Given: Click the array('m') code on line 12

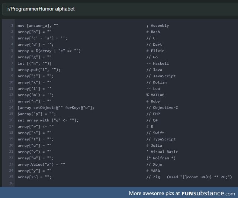Looking at the screenshot, I should point(36,95).
